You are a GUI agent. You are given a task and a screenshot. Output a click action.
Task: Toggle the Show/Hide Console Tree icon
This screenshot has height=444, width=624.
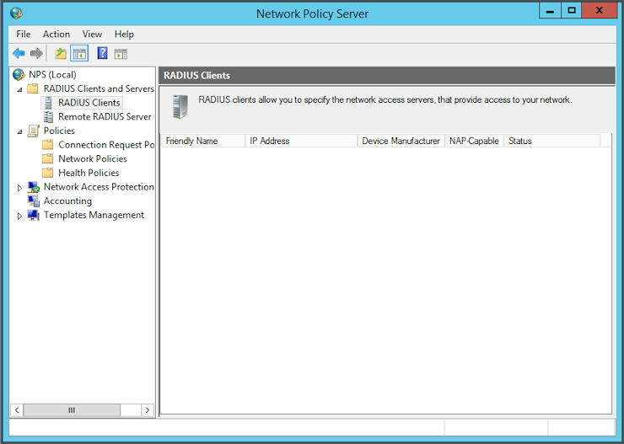[x=79, y=53]
